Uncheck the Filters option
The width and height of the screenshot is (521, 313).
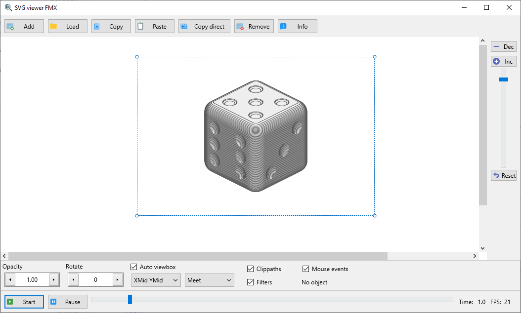[251, 282]
